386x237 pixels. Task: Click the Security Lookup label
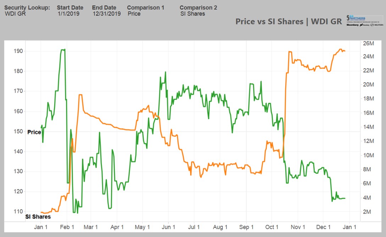point(27,7)
